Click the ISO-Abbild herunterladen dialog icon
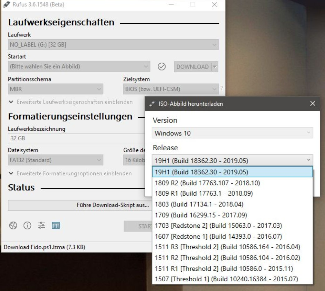 point(152,104)
